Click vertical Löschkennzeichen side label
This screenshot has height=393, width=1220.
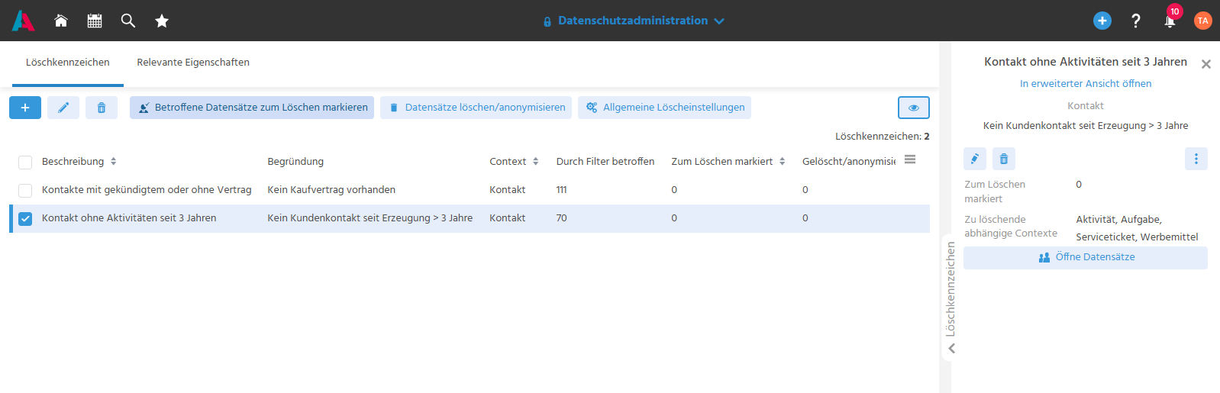coord(951,289)
